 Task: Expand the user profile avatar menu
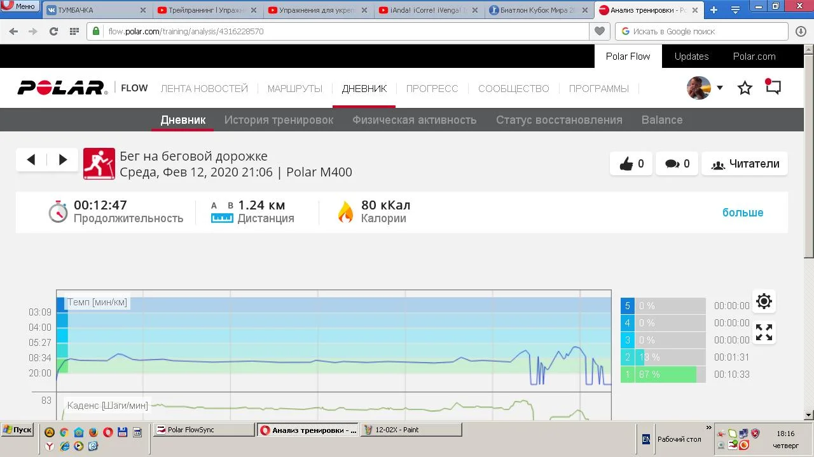click(705, 88)
